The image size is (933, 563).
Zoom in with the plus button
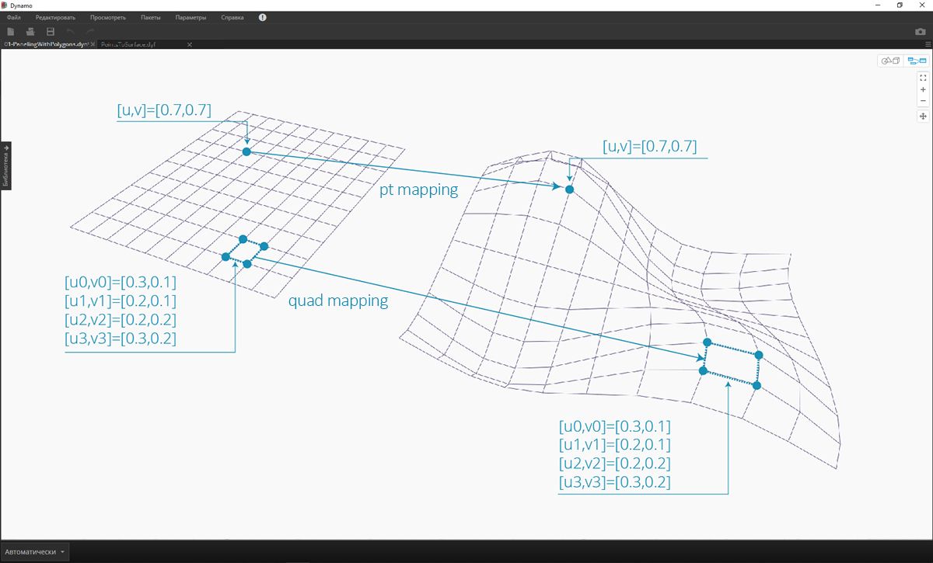click(923, 89)
